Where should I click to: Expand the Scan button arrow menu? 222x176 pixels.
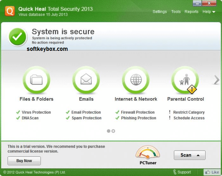click(198, 155)
